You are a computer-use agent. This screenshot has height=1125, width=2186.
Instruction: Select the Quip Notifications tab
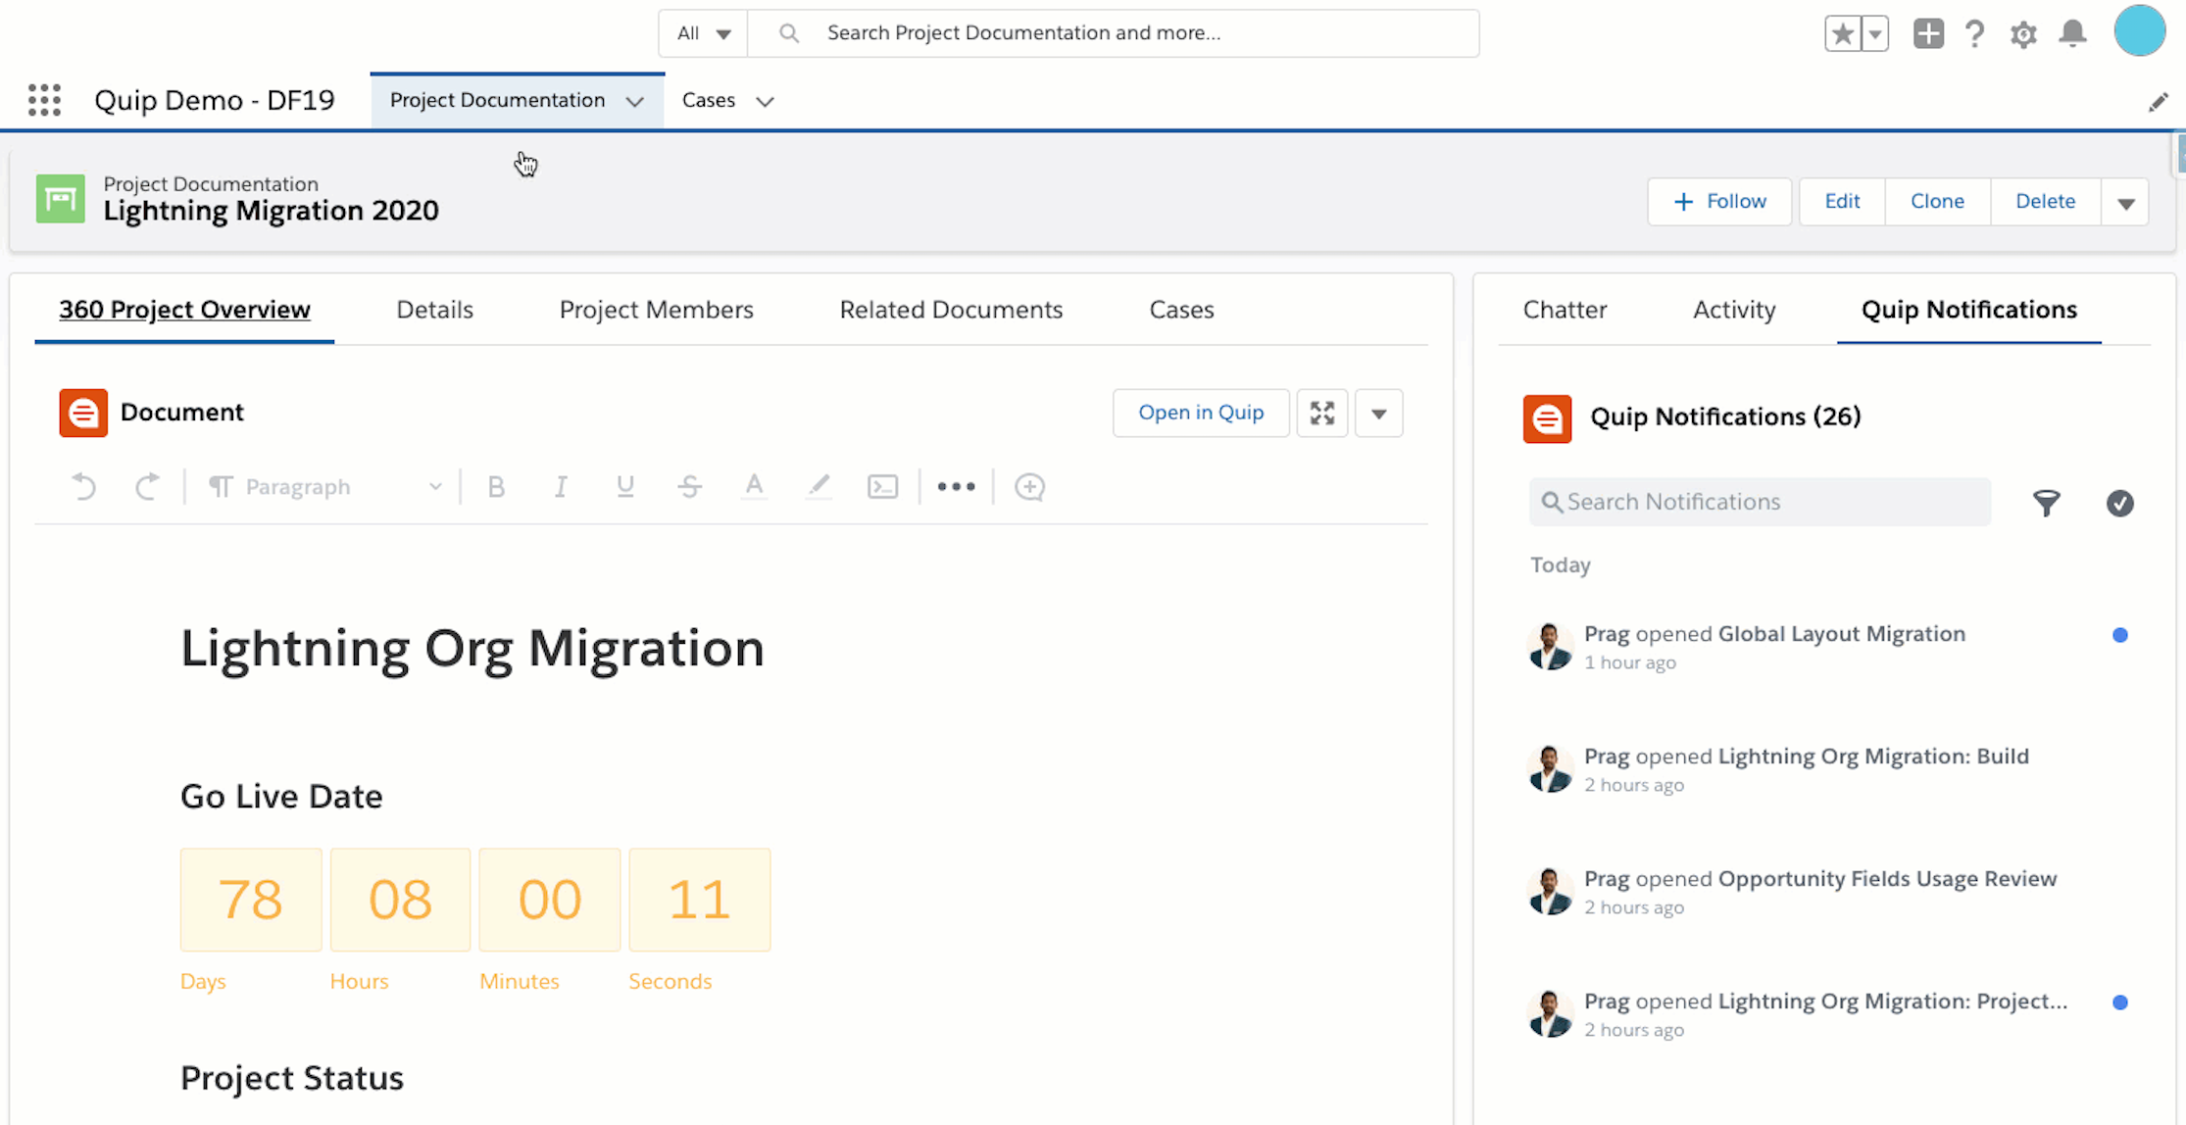click(1968, 310)
